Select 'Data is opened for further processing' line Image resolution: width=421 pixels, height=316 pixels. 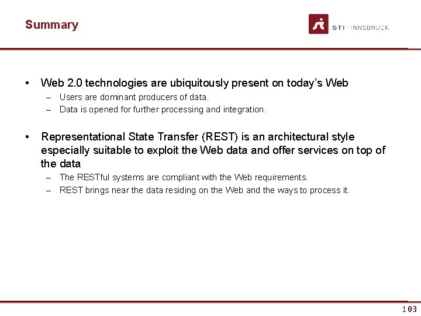[163, 109]
